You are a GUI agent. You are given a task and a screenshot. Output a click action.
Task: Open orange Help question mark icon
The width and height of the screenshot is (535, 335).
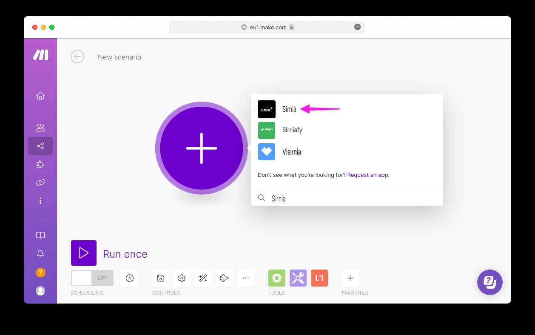click(x=40, y=272)
